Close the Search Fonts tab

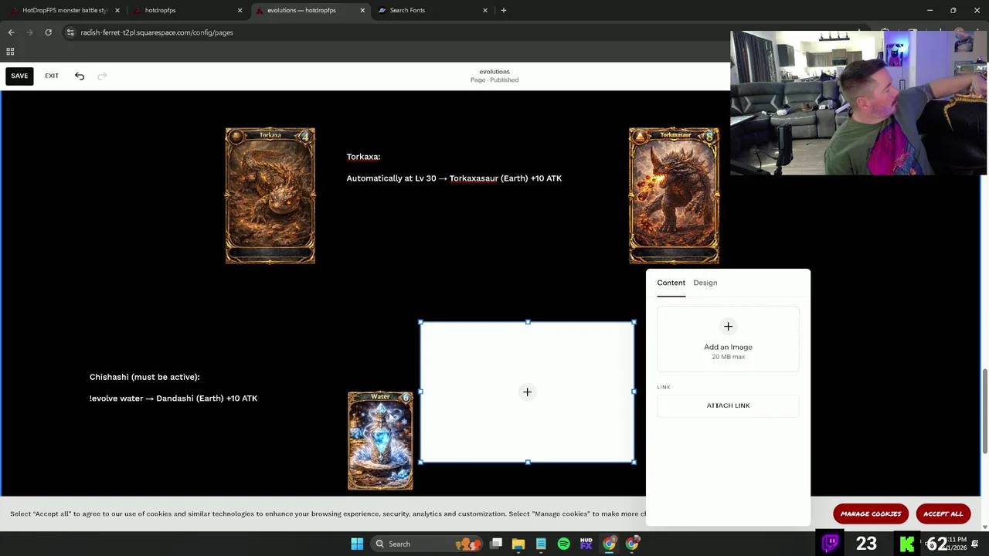tap(485, 10)
